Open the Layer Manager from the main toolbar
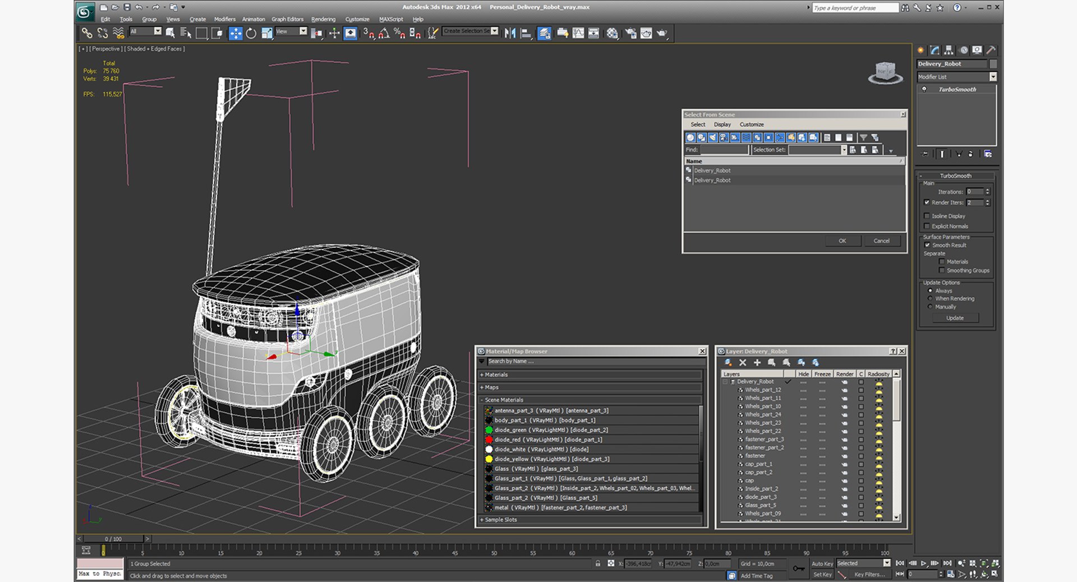 (544, 33)
